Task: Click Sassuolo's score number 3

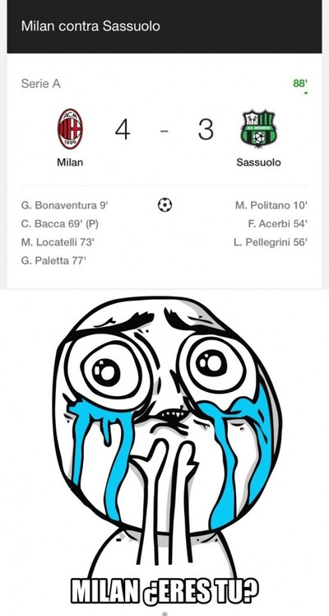Action: [206, 129]
